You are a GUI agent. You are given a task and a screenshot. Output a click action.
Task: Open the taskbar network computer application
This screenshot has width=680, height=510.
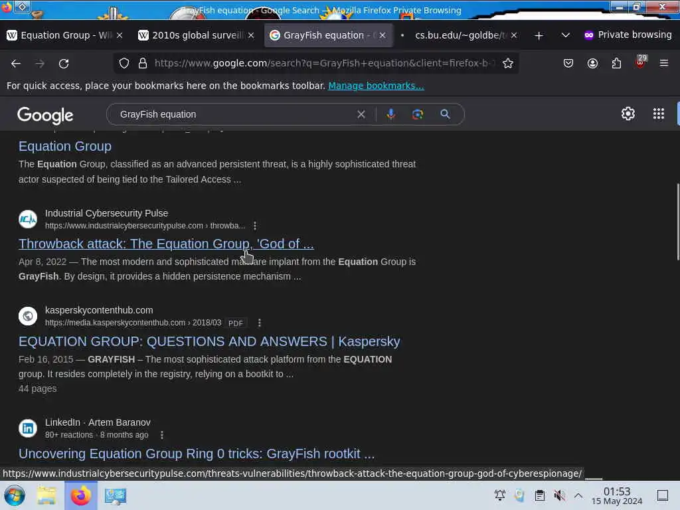coord(115,495)
